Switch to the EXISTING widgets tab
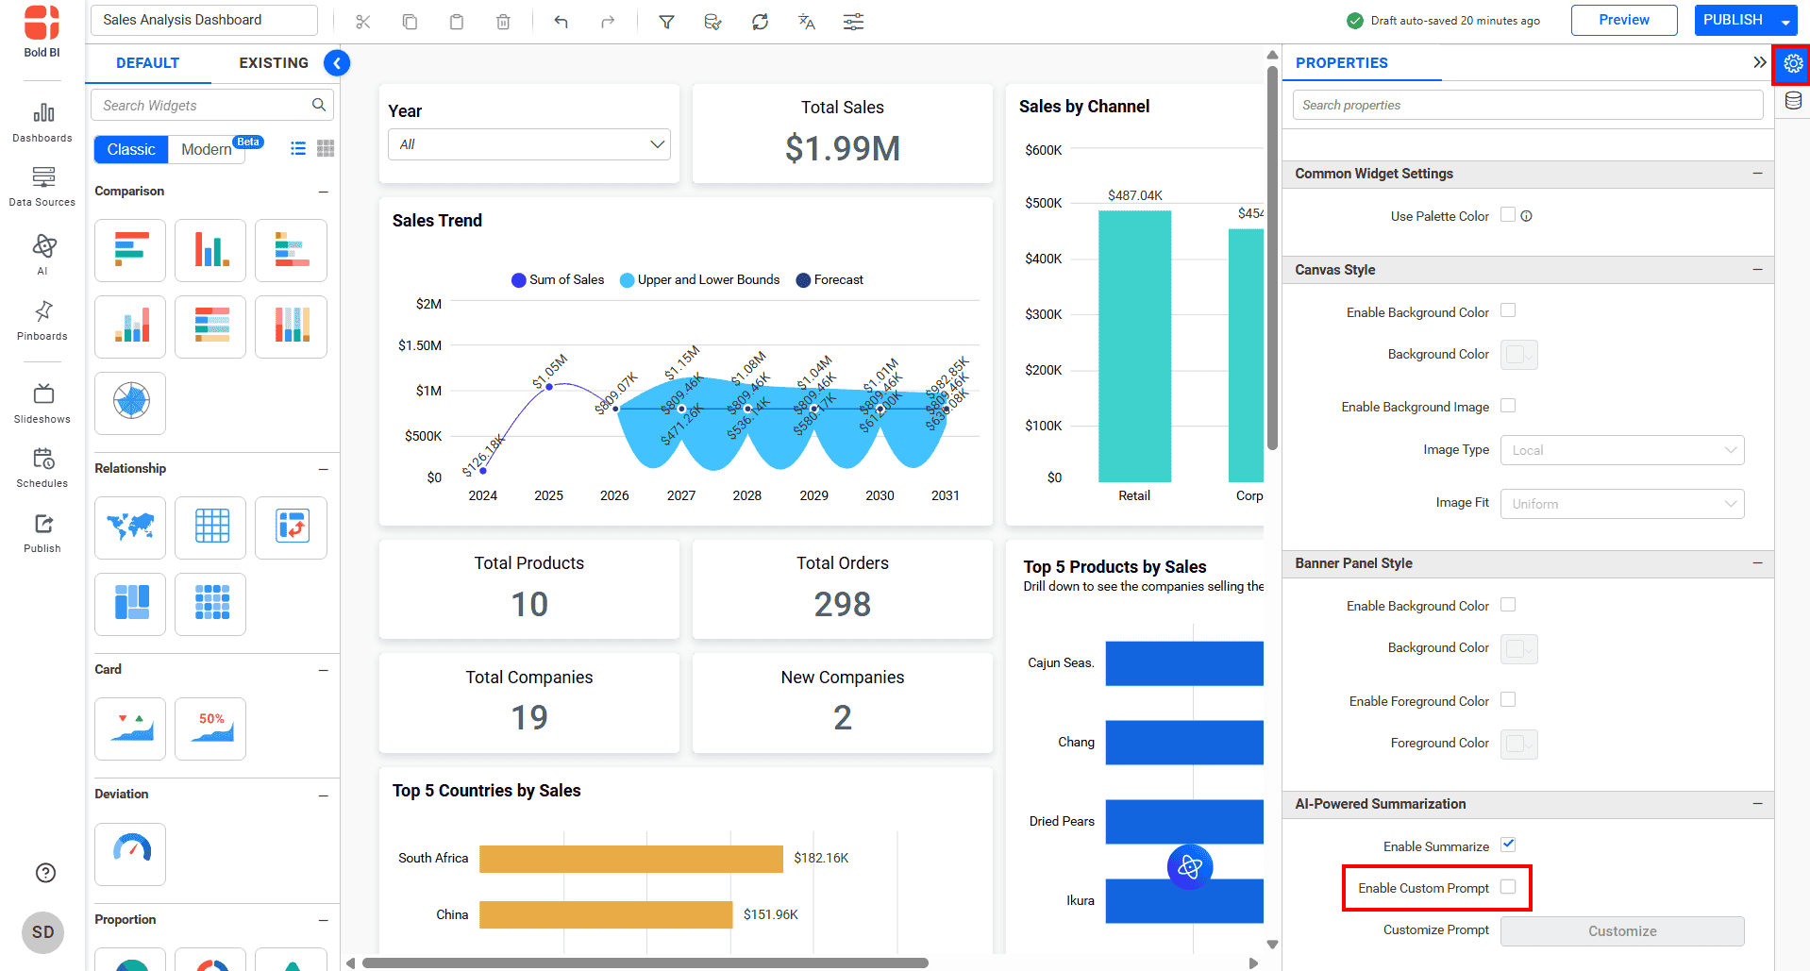Screen dimensions: 1810x971 [x=274, y=63]
